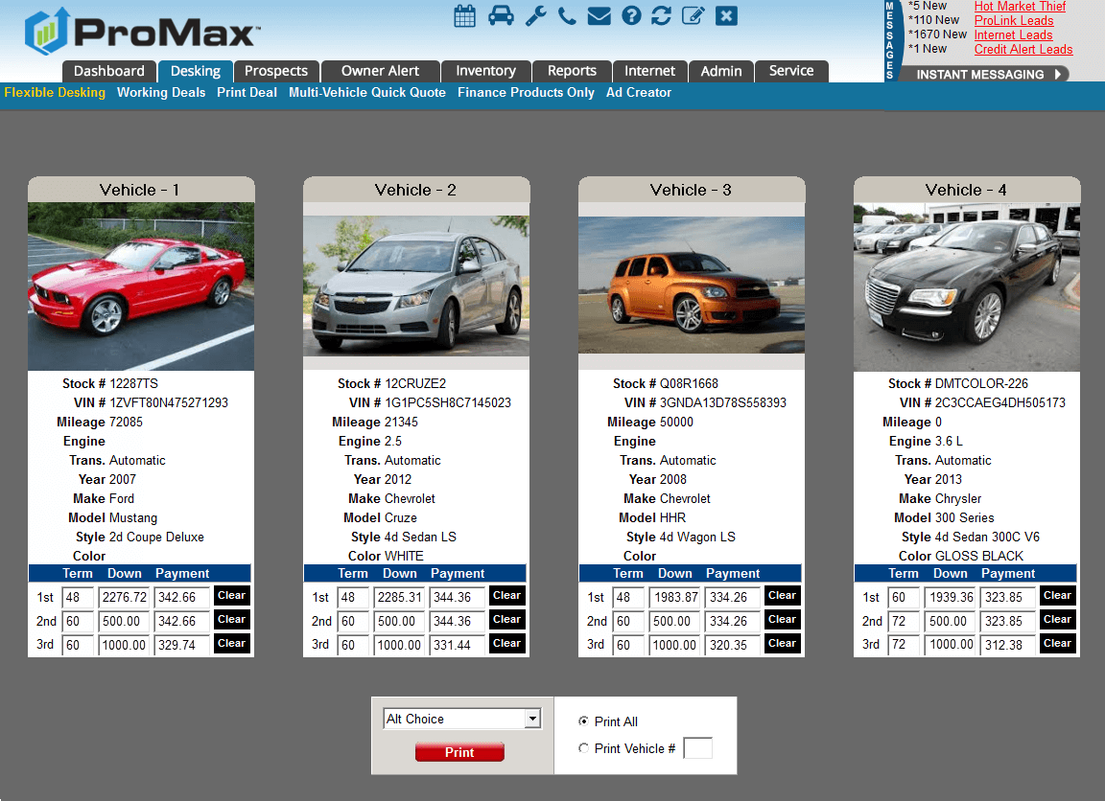Open Finance Products Only
The image size is (1105, 801).
click(526, 92)
